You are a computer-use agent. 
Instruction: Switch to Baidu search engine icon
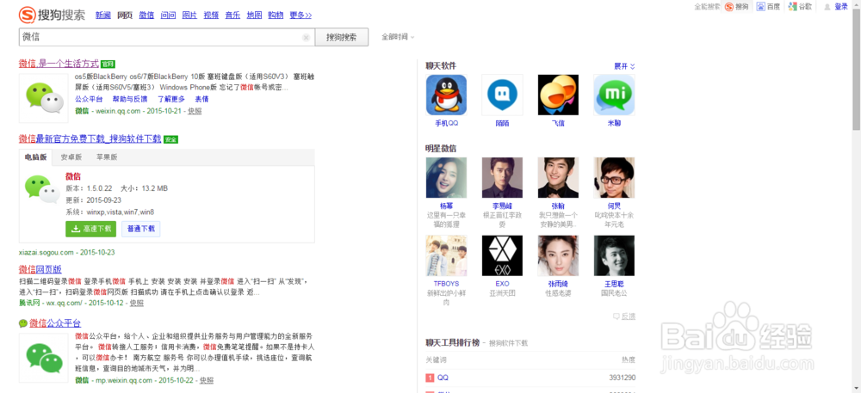[761, 7]
